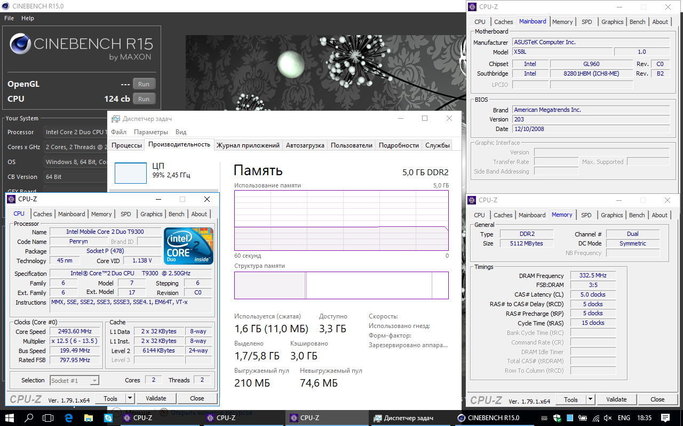Open Skype from the taskbar
683x426 pixels.
108,418
